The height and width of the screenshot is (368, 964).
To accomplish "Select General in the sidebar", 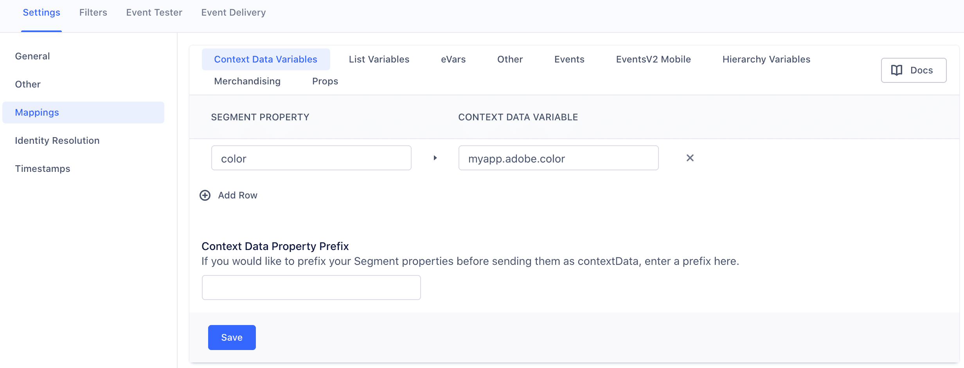I will (x=32, y=56).
